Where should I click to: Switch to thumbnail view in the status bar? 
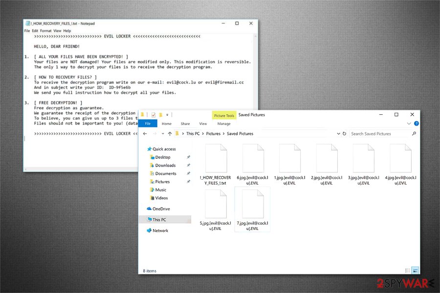click(415, 270)
